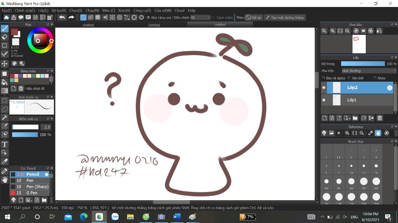Open Chỉnh sửa(E) menu

(25, 10)
